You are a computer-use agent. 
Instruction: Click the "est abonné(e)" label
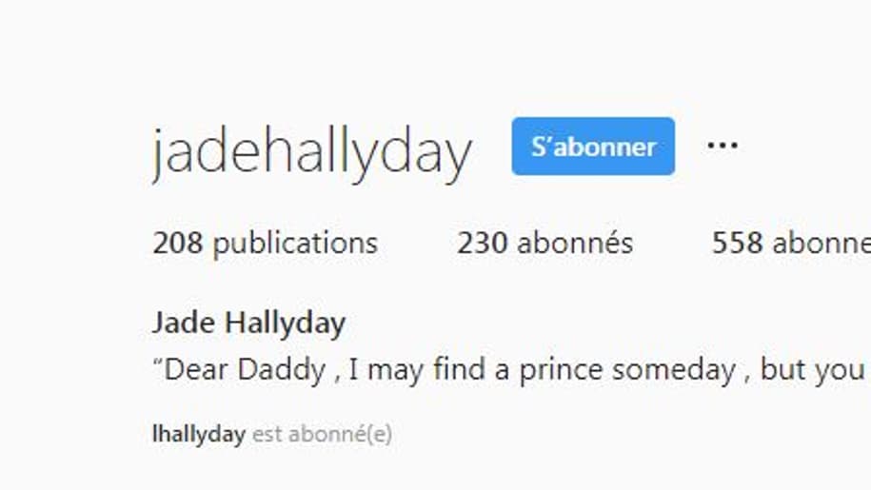322,435
